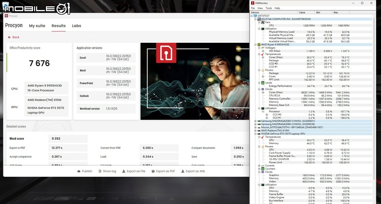Expand the Micron MTFDLBA2T0THJ drive node
The image size is (381, 204).
point(255,127)
